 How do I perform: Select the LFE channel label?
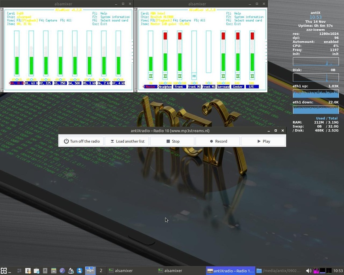tap(252, 87)
